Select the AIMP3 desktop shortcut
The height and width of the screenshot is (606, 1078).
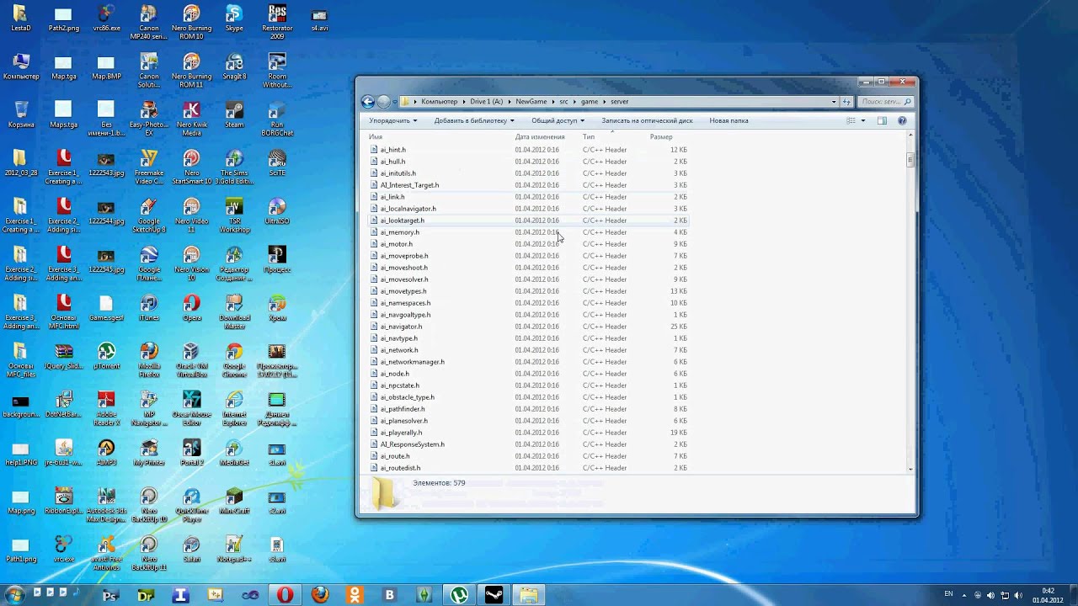click(106, 453)
